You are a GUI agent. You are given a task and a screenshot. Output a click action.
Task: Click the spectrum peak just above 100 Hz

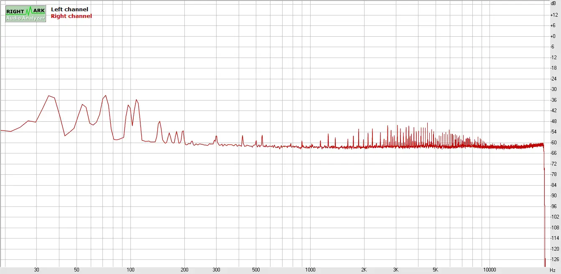[136, 100]
